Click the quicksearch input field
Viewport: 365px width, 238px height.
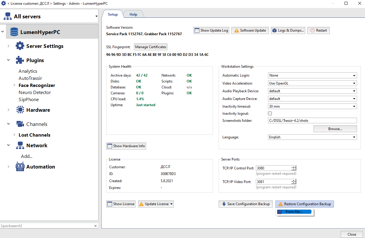(x=47, y=226)
